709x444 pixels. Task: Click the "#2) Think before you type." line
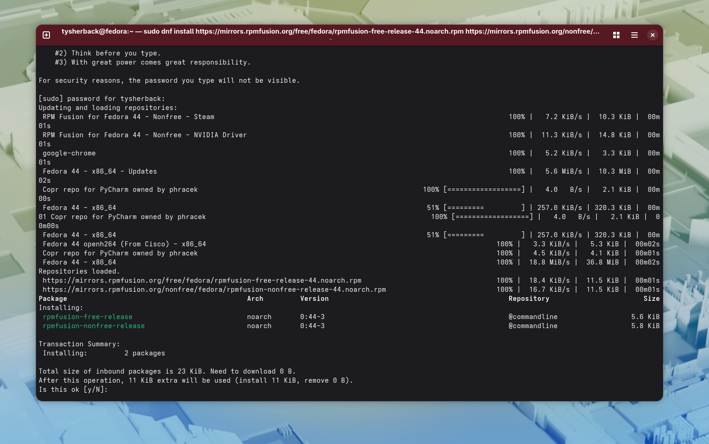108,53
